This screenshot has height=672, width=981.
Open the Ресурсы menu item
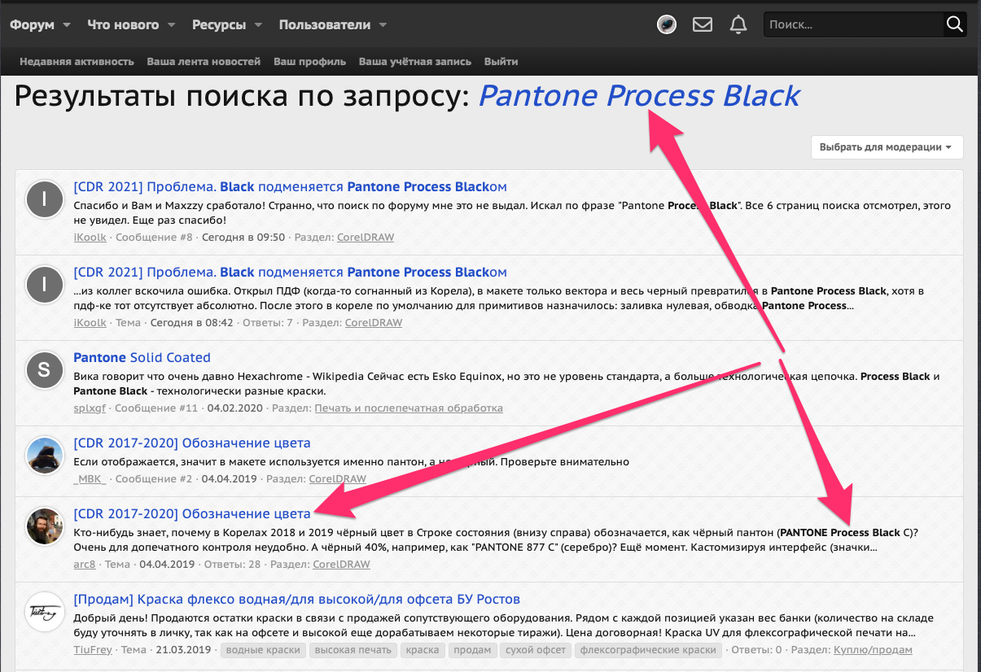219,24
